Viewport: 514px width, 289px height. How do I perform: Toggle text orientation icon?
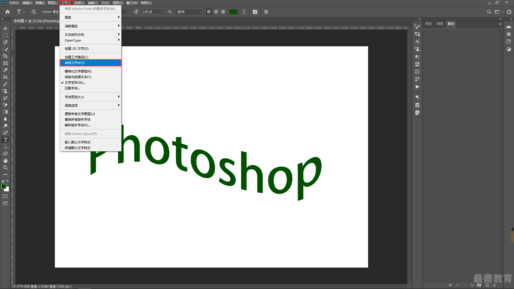point(33,12)
